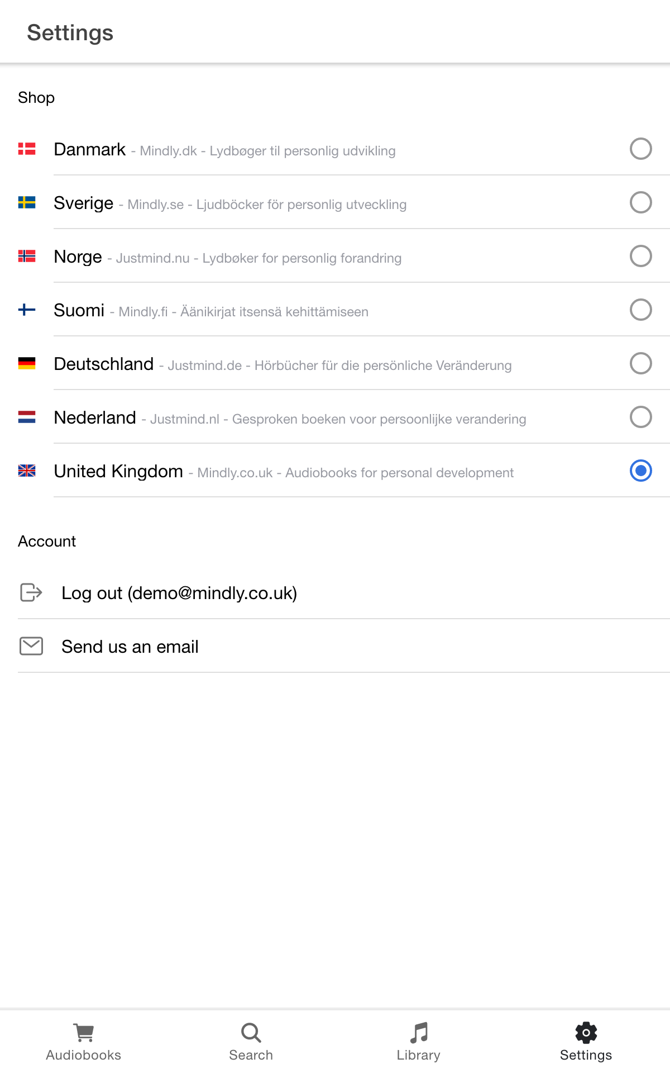
Task: Tap the Search magnifier icon
Action: click(x=251, y=1033)
